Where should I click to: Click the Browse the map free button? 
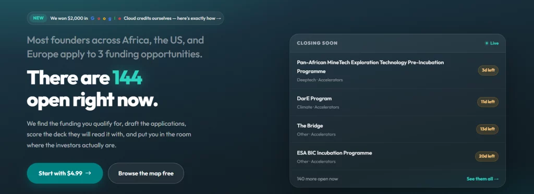pyautogui.click(x=146, y=173)
